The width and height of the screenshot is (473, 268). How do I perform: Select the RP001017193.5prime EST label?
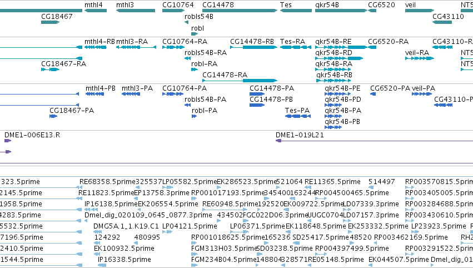click(228, 193)
